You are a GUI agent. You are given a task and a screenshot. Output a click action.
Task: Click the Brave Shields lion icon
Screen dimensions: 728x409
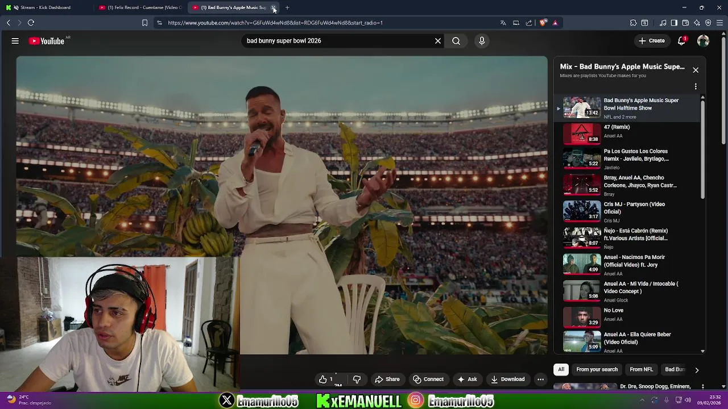coord(543,23)
